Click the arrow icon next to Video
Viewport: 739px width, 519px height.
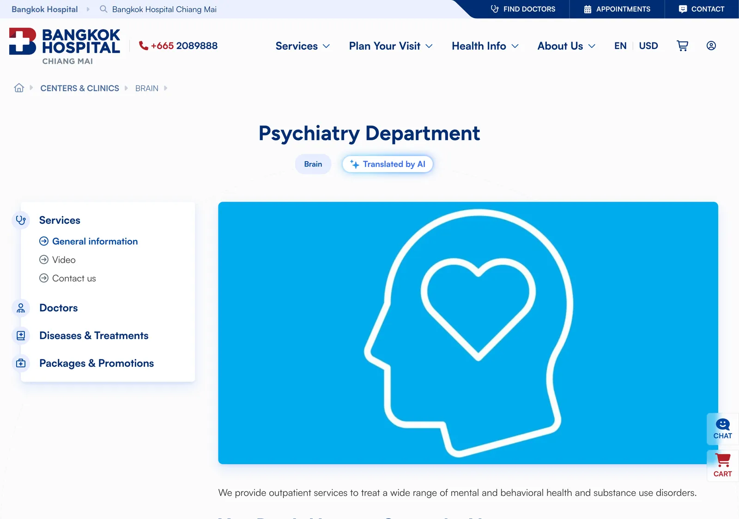[44, 259]
